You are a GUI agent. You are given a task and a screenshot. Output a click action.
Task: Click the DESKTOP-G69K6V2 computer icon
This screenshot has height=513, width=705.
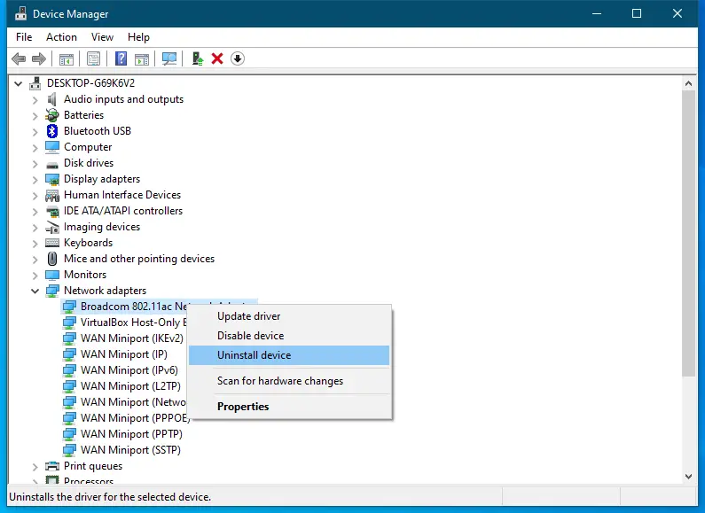pos(35,83)
